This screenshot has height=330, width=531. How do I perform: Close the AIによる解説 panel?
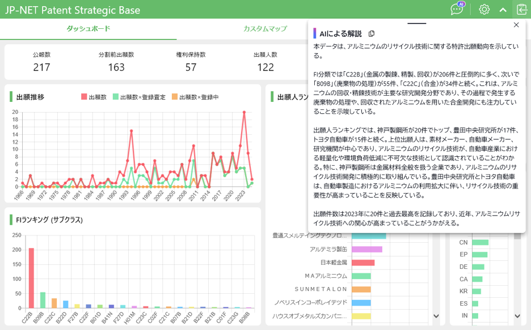516,24
